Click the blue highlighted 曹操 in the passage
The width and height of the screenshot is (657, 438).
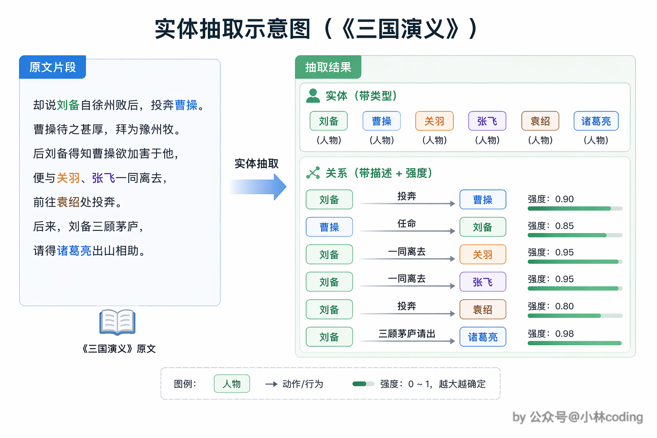(x=186, y=105)
